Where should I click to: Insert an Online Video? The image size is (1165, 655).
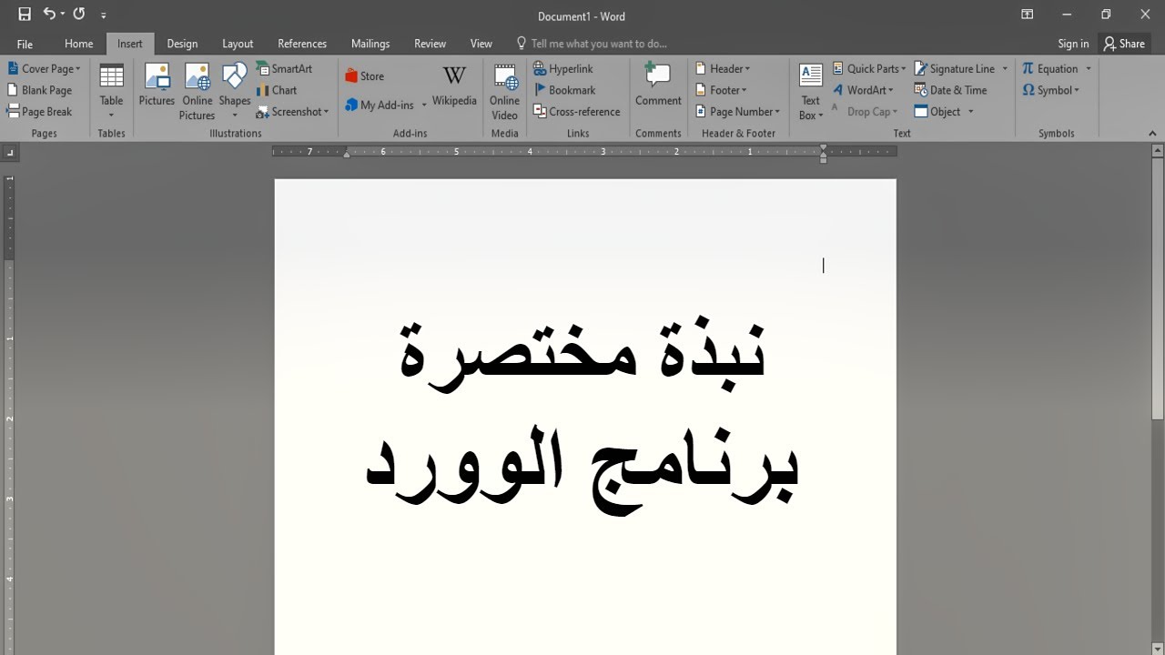tap(504, 91)
